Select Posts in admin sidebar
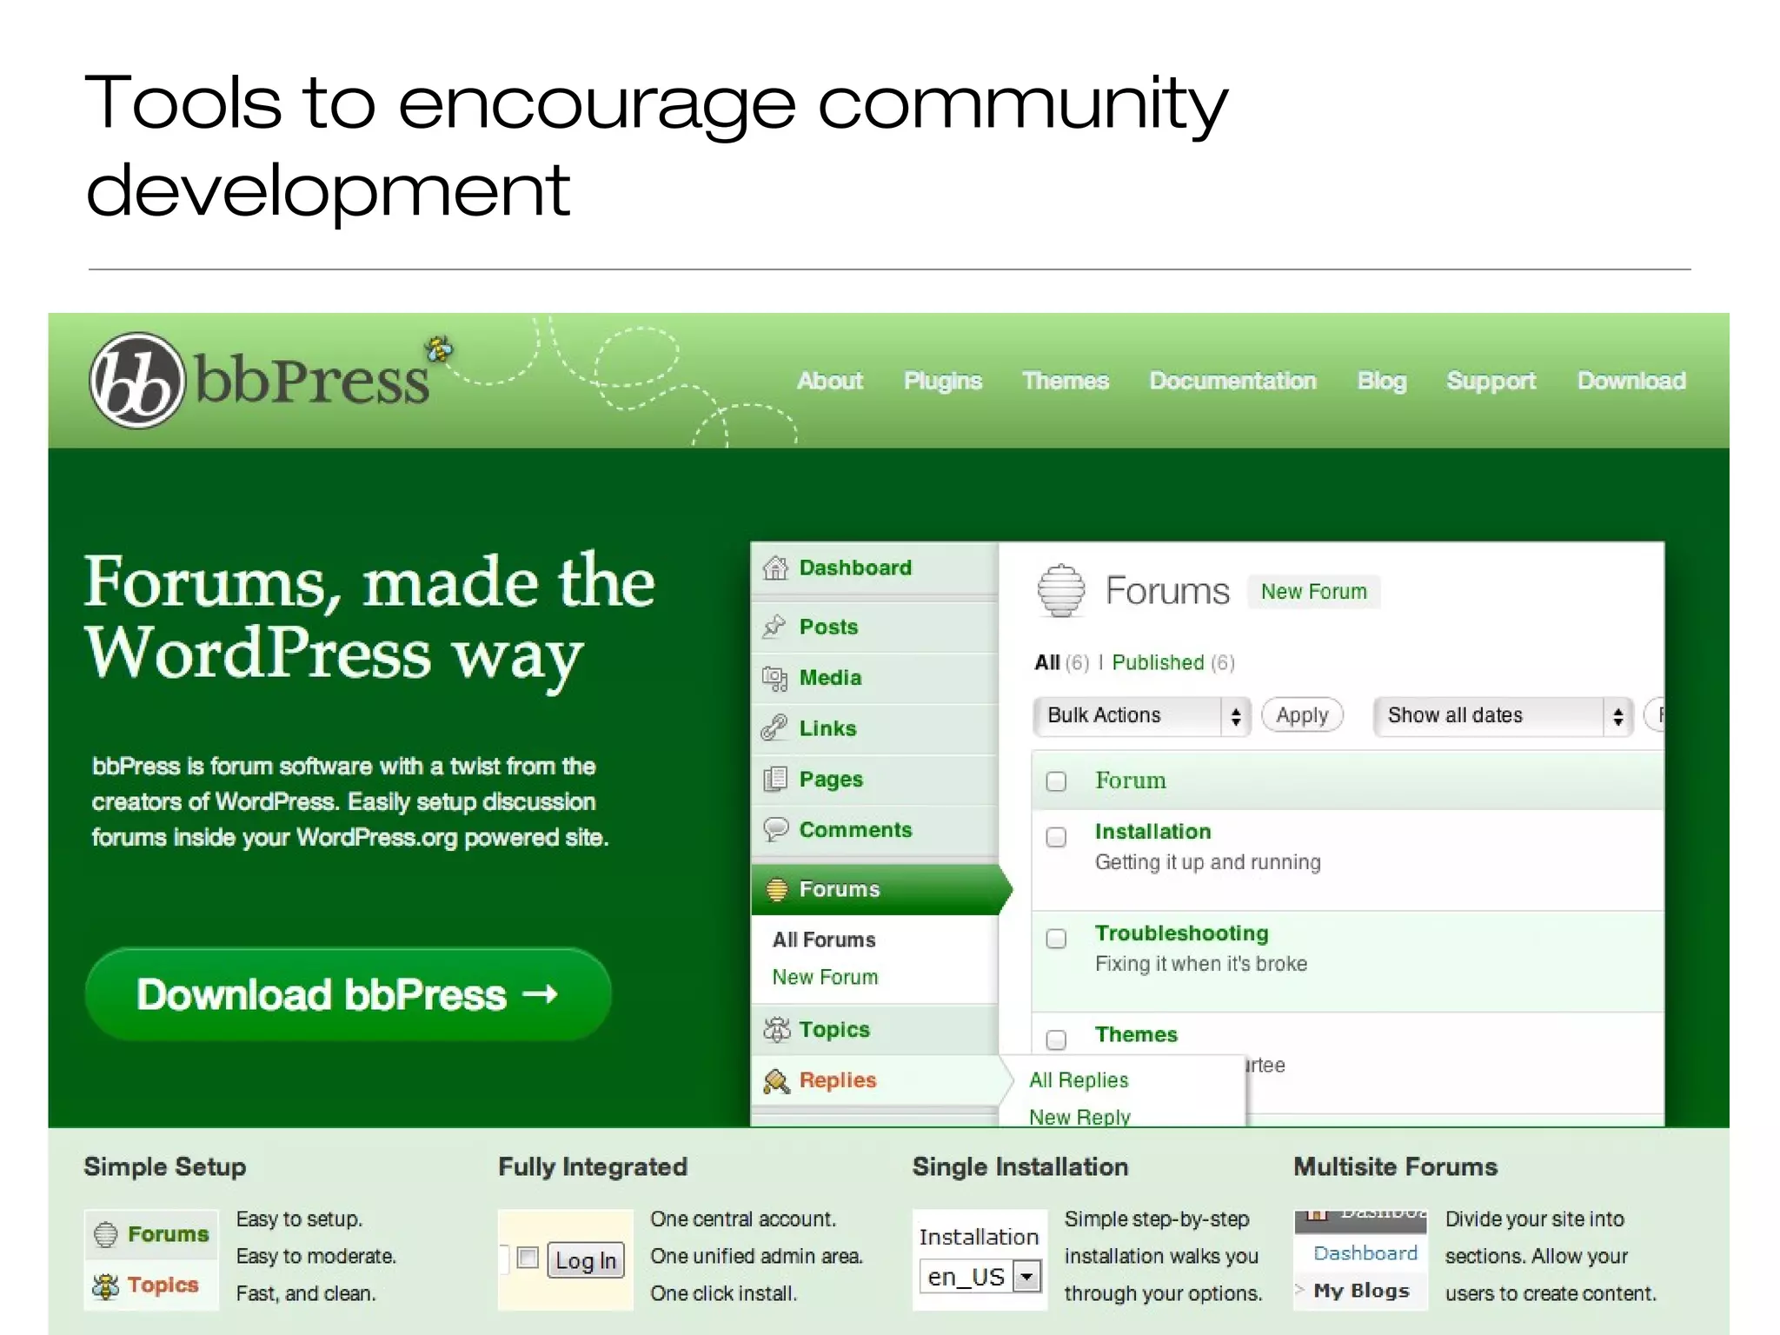Image resolution: width=1780 pixels, height=1335 pixels. point(874,627)
